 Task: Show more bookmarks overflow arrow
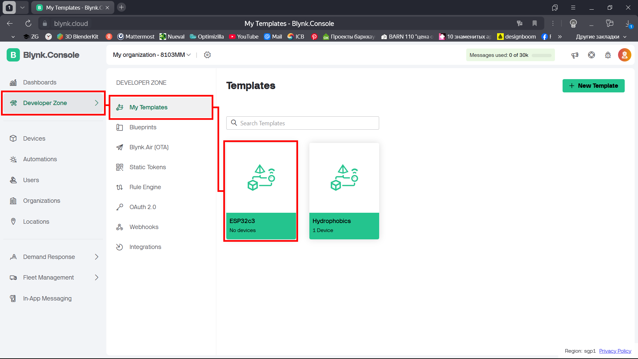click(x=560, y=37)
